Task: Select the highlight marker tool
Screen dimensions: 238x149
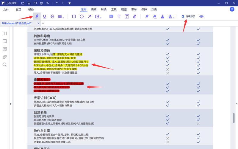Action: (x=37, y=16)
